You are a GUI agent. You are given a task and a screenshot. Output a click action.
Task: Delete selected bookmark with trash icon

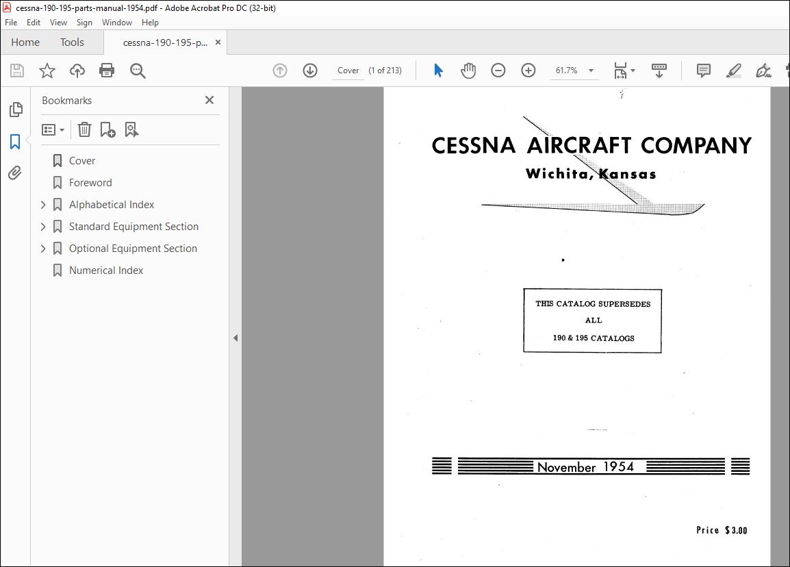point(84,130)
